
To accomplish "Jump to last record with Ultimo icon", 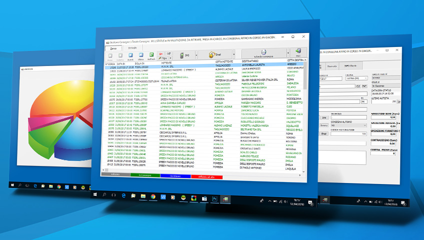I will coord(141,55).
